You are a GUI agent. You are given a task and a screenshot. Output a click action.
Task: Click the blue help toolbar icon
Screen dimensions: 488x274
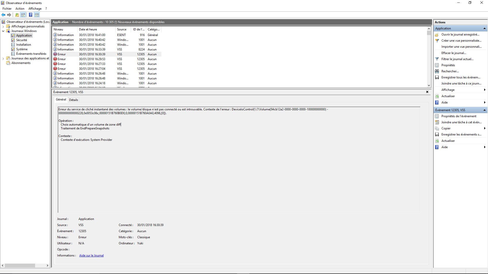coord(31,15)
